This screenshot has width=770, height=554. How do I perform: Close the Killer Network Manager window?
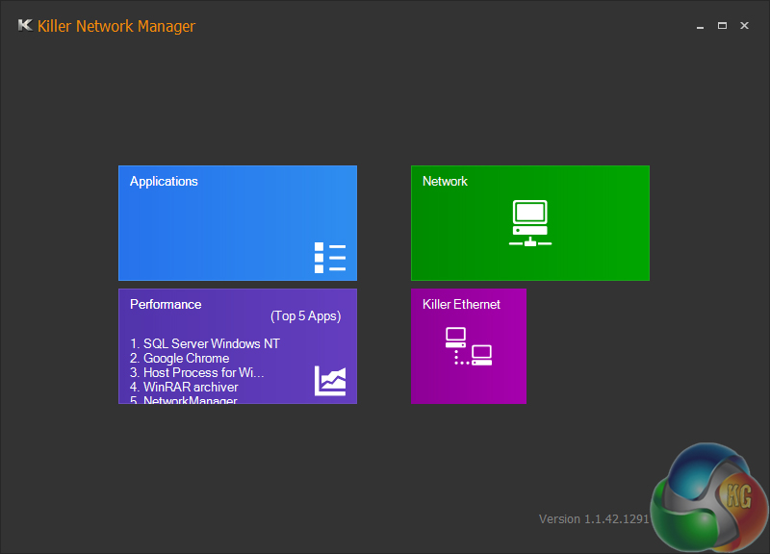(744, 26)
